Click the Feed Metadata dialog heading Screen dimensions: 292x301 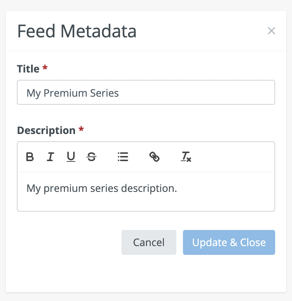click(77, 31)
